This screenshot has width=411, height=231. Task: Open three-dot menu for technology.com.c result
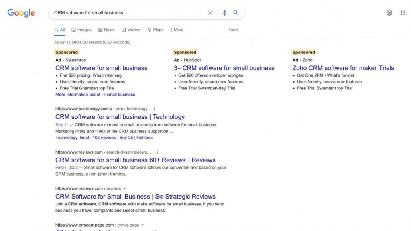[x=154, y=109]
